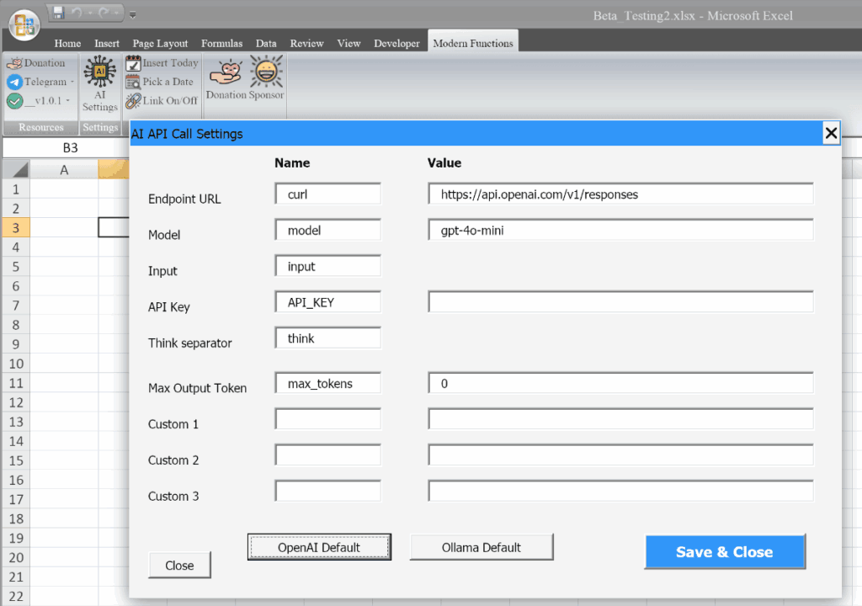The height and width of the screenshot is (606, 862).
Task: Click the API_KEY name field
Action: click(x=327, y=302)
